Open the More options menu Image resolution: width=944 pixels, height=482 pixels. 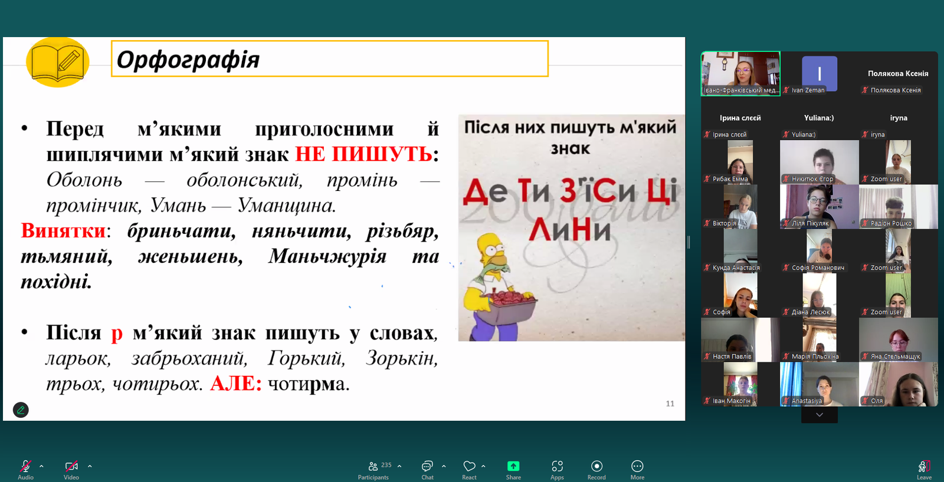pyautogui.click(x=637, y=470)
